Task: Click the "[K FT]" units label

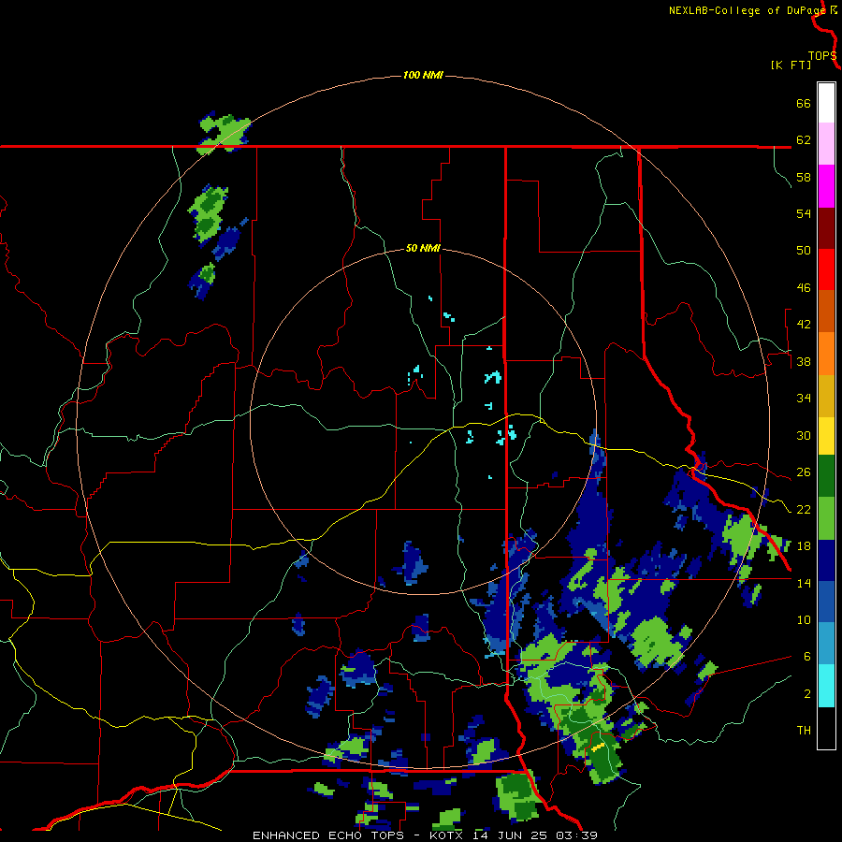Action: click(791, 65)
